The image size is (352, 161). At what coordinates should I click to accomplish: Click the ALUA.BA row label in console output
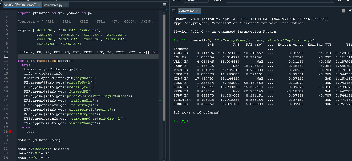coord(181,53)
